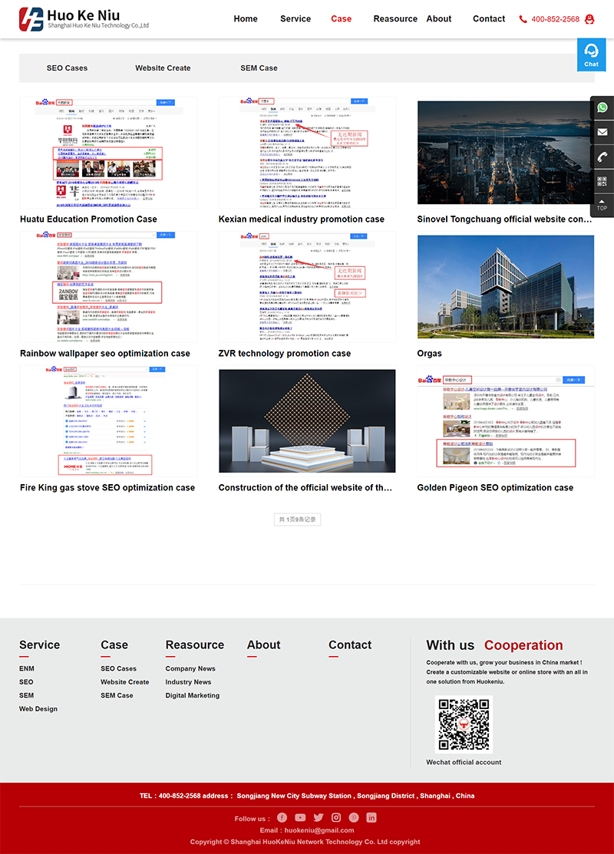Open the Twitter icon in the footer
Viewport: 614px width, 854px height.
(x=319, y=817)
